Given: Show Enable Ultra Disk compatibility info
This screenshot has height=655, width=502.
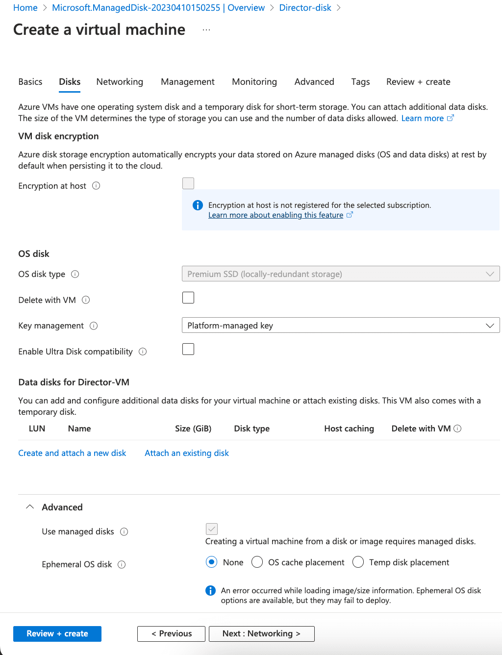Looking at the screenshot, I should click(142, 352).
